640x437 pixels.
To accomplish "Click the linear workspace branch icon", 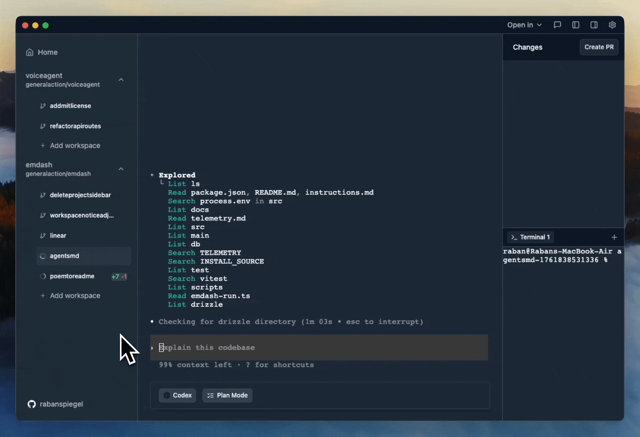I will (x=43, y=235).
